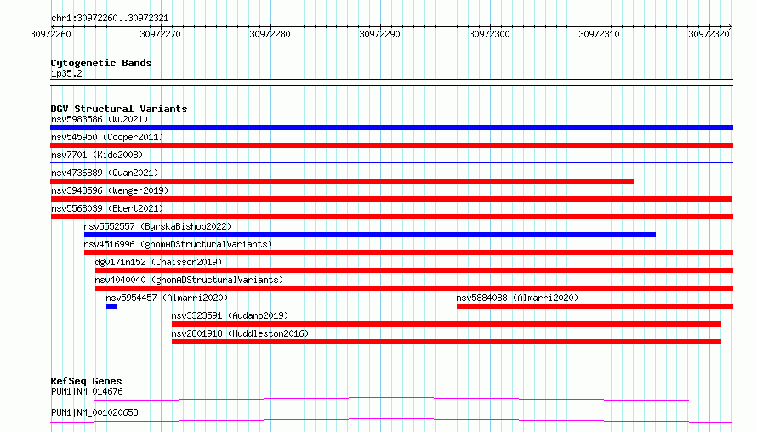The image size is (757, 432).
Task: Click red bar under dgv171n152 (Chaisson2019)
Action: pyautogui.click(x=414, y=270)
